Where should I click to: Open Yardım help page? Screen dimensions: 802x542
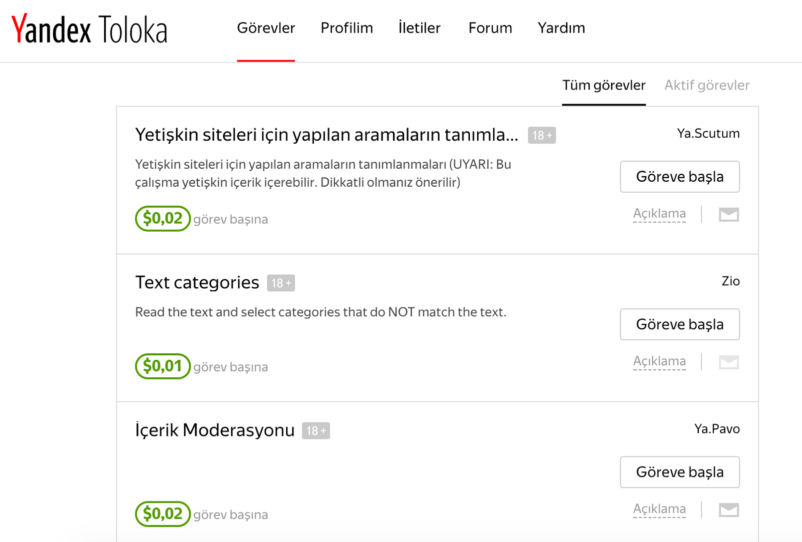pyautogui.click(x=561, y=28)
